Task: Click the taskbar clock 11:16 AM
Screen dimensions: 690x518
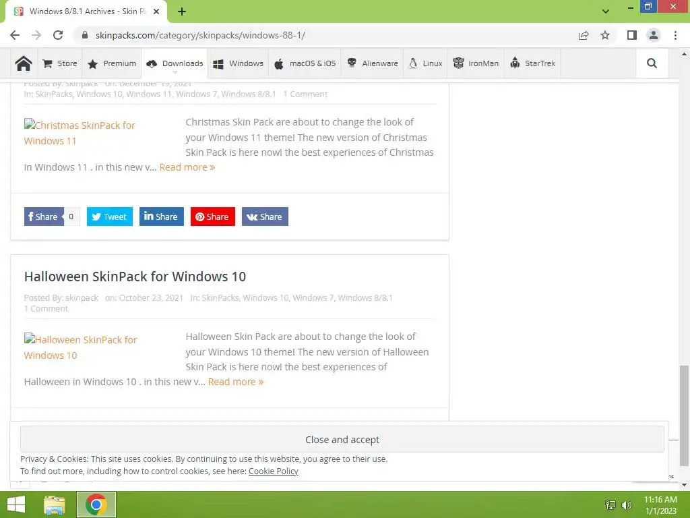Action: coord(660,500)
